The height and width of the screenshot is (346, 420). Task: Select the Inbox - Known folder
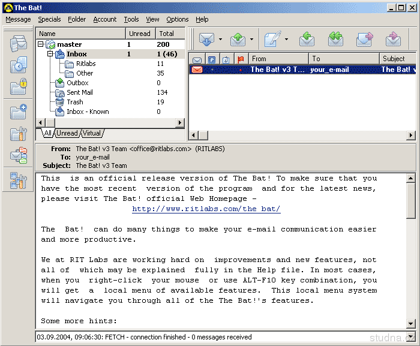tap(88, 112)
